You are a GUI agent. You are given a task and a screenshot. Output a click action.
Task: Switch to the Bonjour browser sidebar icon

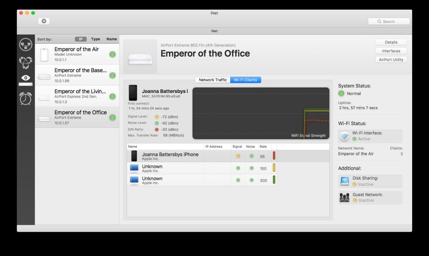[x=26, y=62]
